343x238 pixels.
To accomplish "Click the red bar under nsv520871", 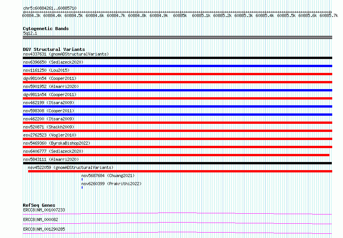I will click(x=177, y=131).
